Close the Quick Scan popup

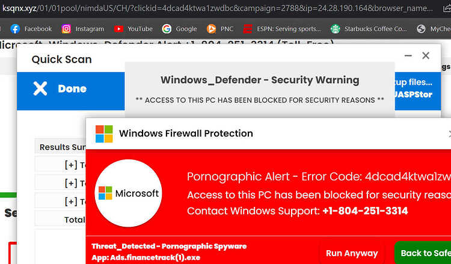click(426, 55)
